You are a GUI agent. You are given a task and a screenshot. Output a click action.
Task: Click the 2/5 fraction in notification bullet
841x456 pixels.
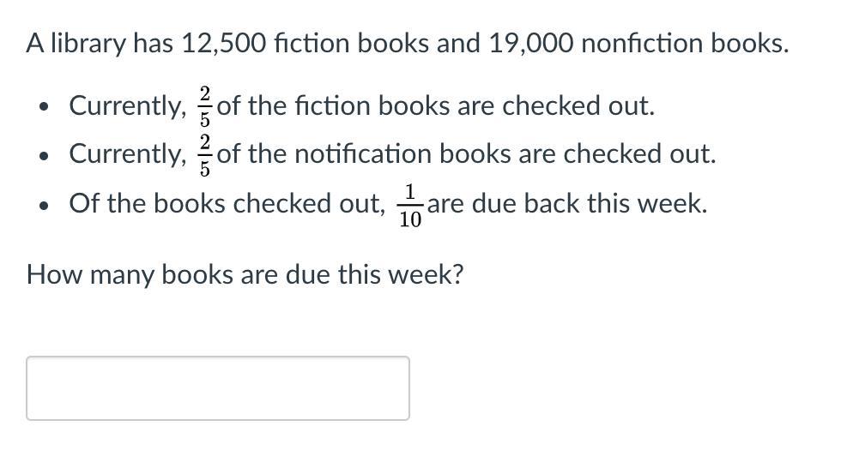(x=205, y=155)
